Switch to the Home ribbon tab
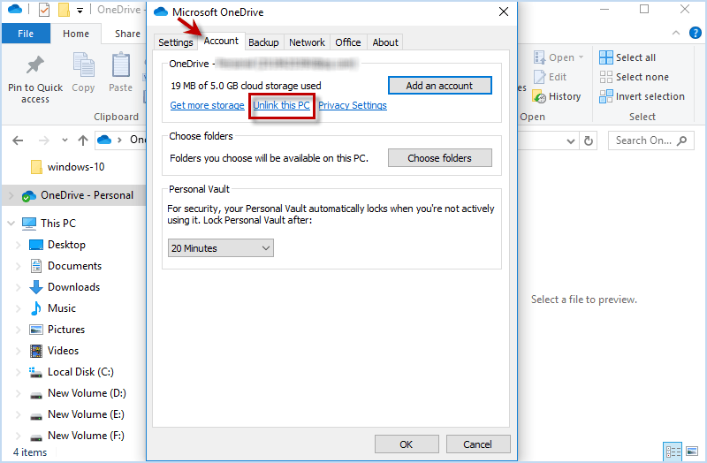 [x=76, y=34]
